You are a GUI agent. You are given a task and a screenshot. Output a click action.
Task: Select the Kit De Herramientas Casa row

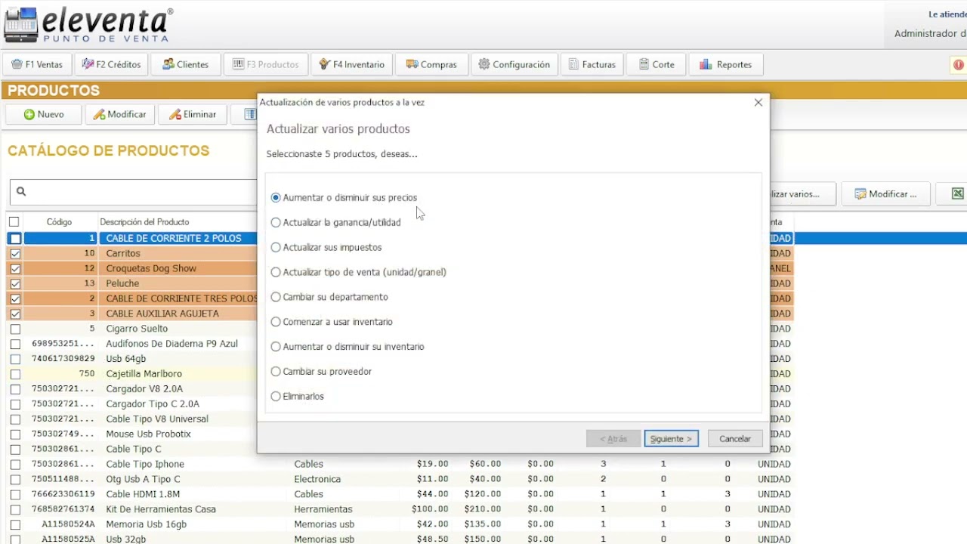(x=400, y=509)
